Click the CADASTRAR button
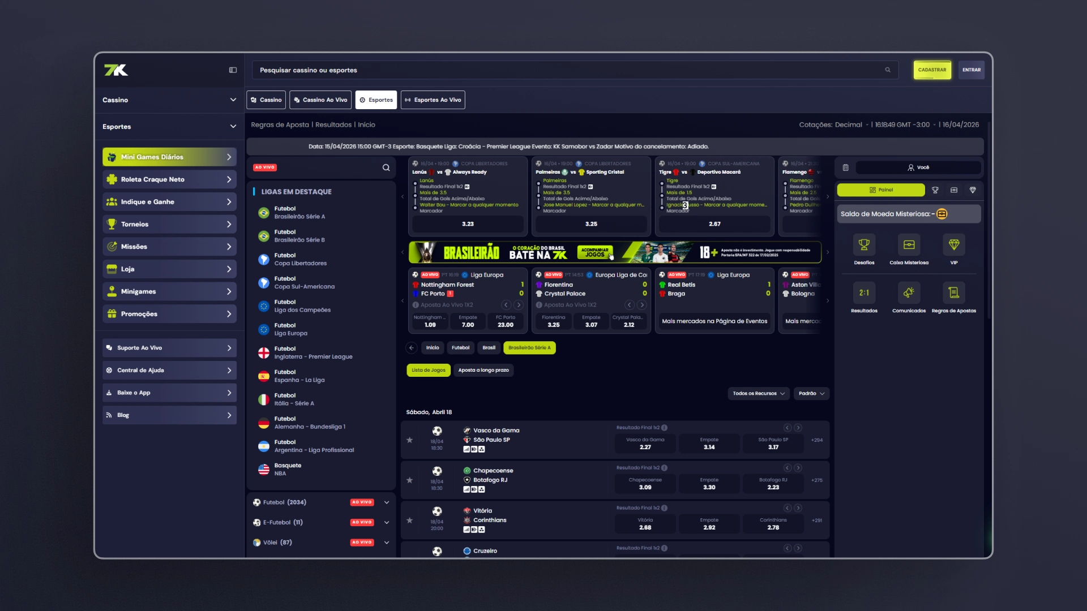This screenshot has height=611, width=1087. (x=932, y=70)
